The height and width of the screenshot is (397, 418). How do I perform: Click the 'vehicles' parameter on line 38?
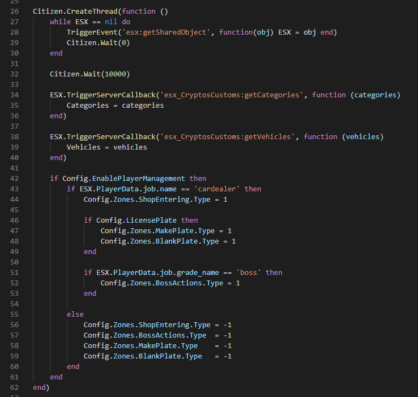tap(363, 137)
